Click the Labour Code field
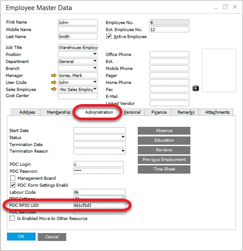The width and height of the screenshot is (243, 251). coord(100,192)
